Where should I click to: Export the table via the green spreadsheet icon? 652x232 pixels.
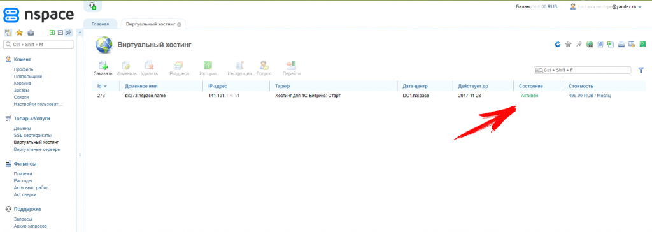611,44
